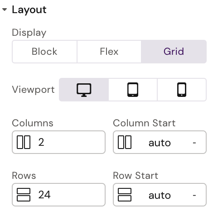The image size is (213, 211).
Task: Click the columns icon in Column Start
Action: click(x=125, y=142)
